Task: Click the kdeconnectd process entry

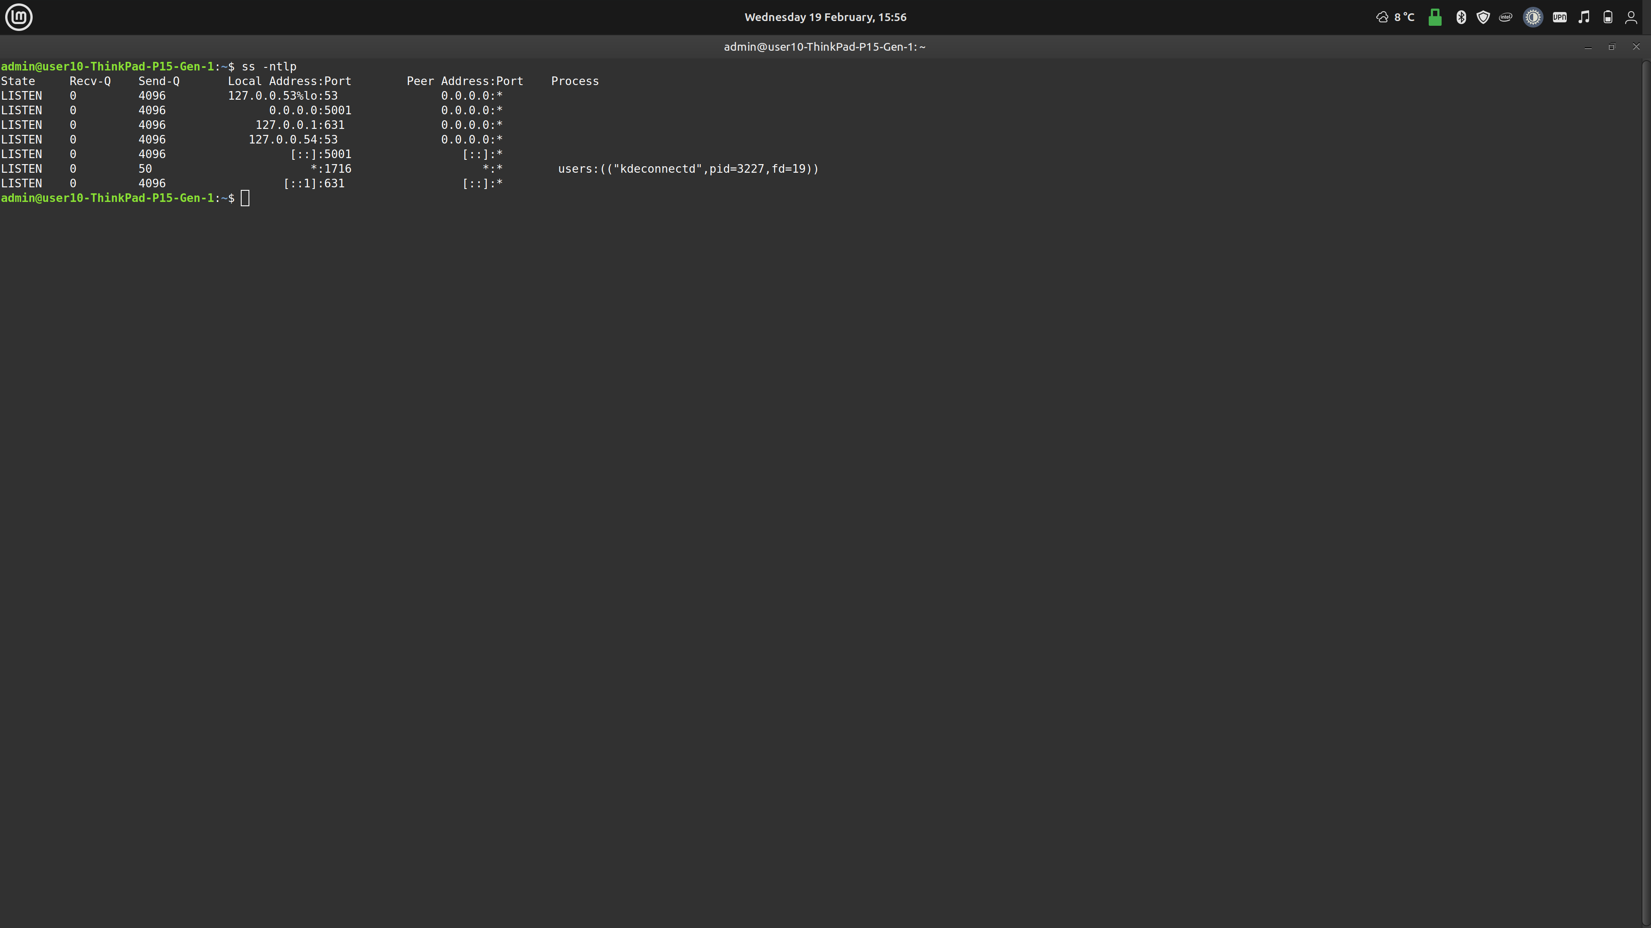Action: coord(688,169)
